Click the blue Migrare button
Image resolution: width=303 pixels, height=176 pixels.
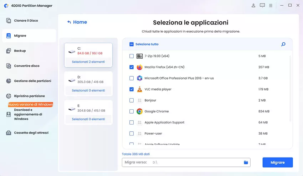(277, 163)
